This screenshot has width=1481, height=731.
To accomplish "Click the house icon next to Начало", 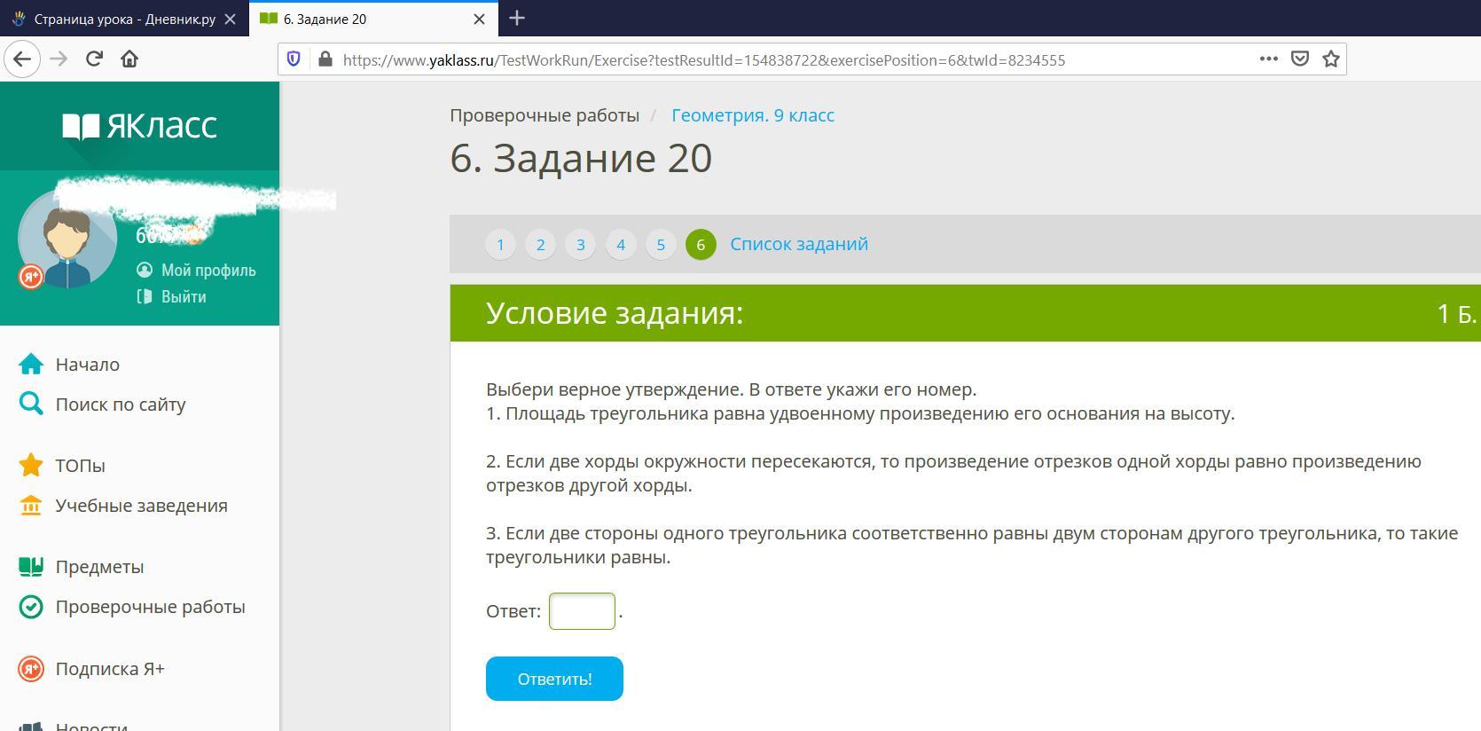I will tap(31, 365).
